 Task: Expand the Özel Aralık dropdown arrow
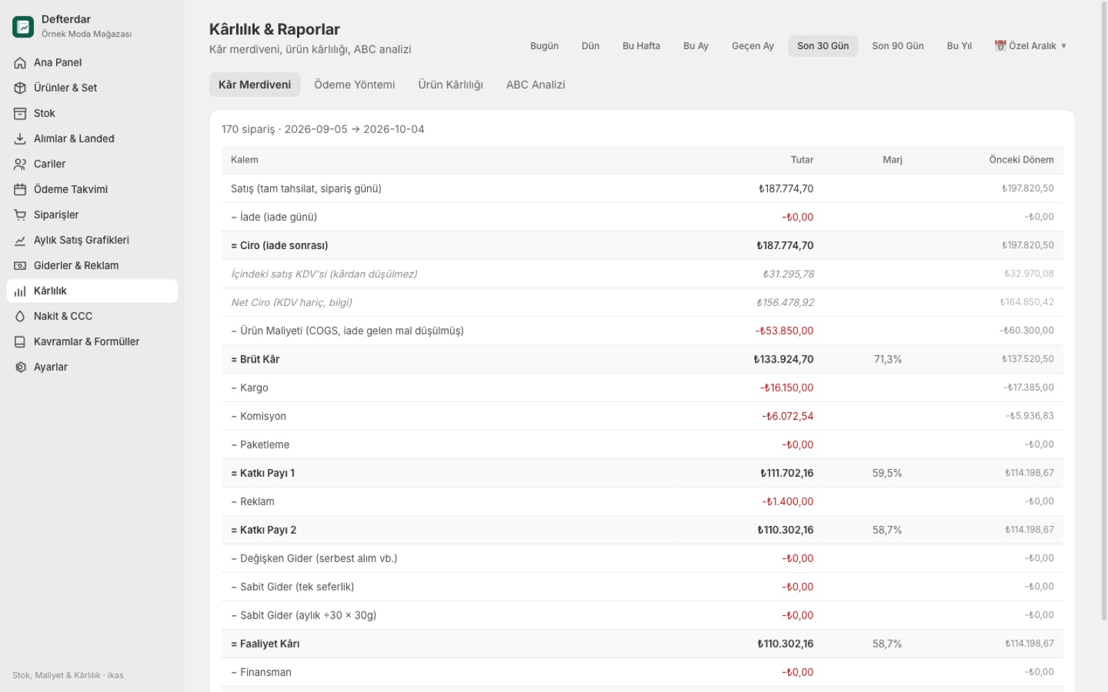[x=1064, y=46]
